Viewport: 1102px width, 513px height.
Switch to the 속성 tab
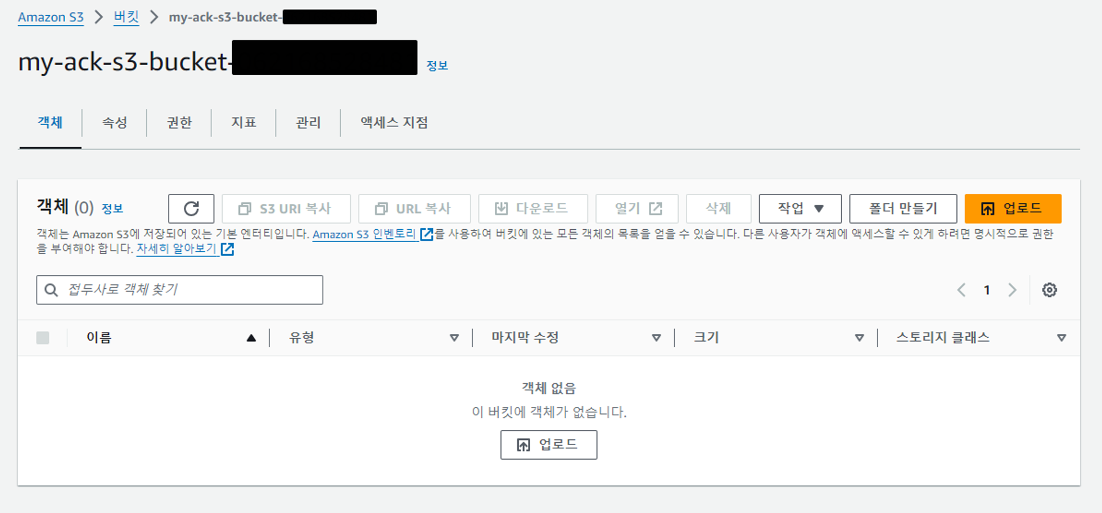click(115, 122)
